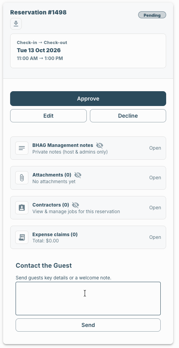Decline the reservation request
Viewport: 179px width, 348px height.
tap(128, 116)
